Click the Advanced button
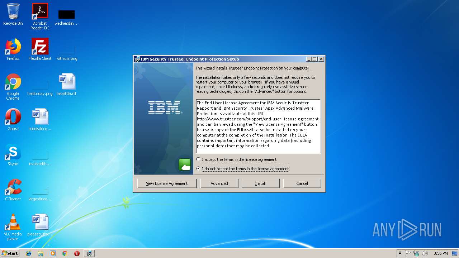 point(219,183)
